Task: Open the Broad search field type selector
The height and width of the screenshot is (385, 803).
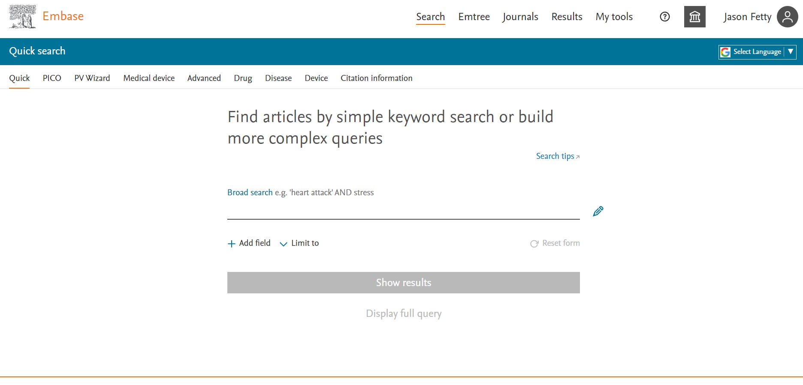Action: pos(250,193)
